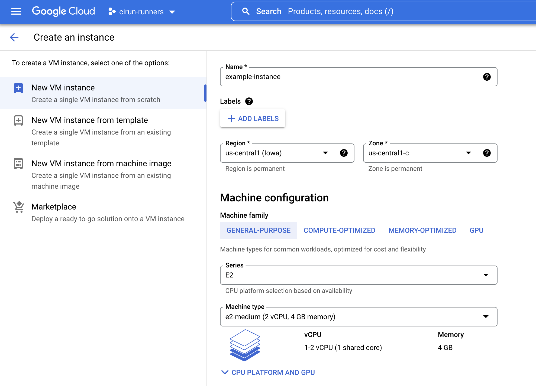Click the Labels help icon
Image resolution: width=536 pixels, height=386 pixels.
click(249, 101)
